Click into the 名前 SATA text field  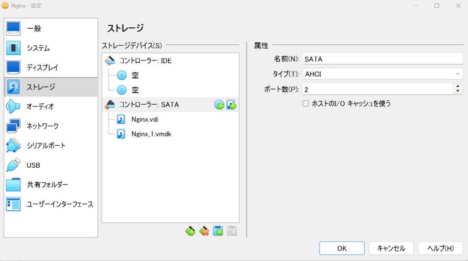click(383, 59)
